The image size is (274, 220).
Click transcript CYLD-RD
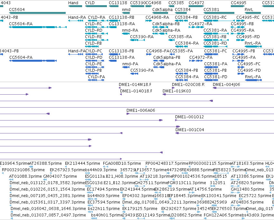coord(94,30)
